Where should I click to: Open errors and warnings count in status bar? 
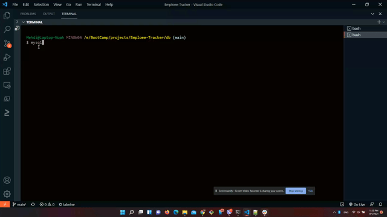pyautogui.click(x=47, y=204)
